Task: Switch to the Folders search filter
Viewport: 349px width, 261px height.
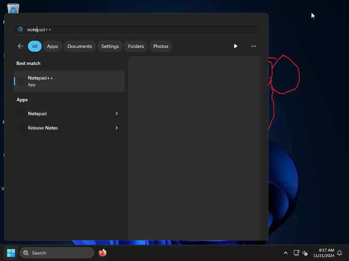Action: point(136,46)
